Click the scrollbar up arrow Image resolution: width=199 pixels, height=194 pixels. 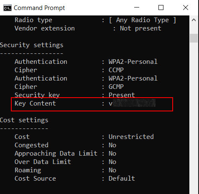[194, 20]
